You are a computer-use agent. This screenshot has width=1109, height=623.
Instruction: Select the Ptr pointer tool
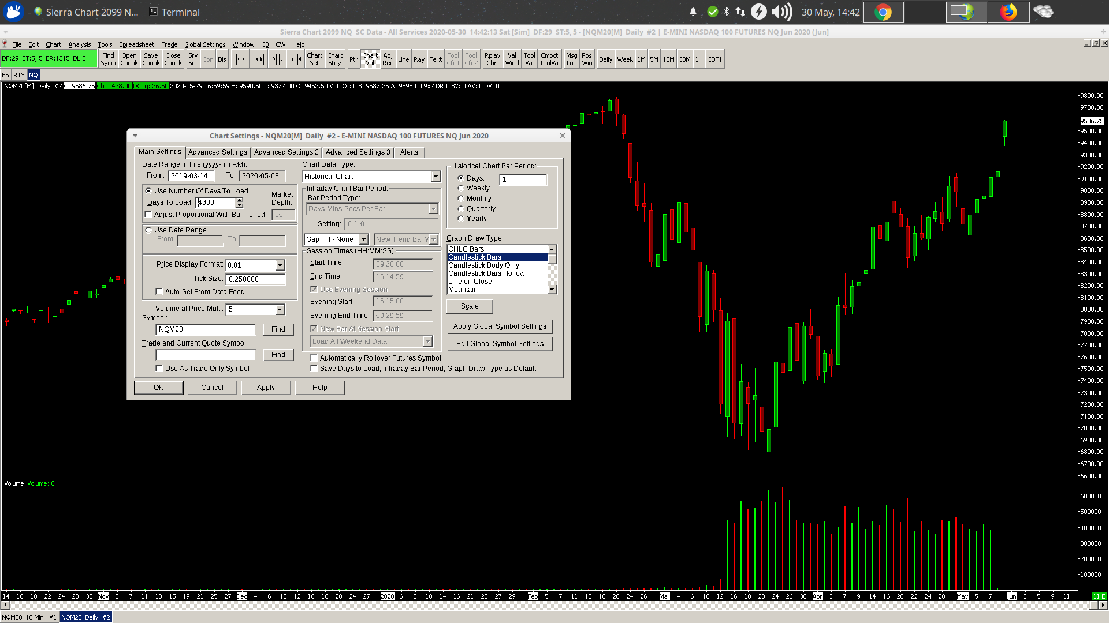click(353, 59)
